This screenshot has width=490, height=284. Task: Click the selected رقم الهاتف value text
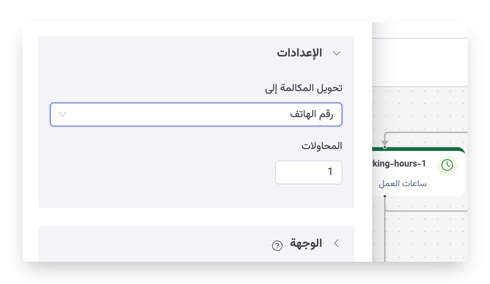point(311,114)
